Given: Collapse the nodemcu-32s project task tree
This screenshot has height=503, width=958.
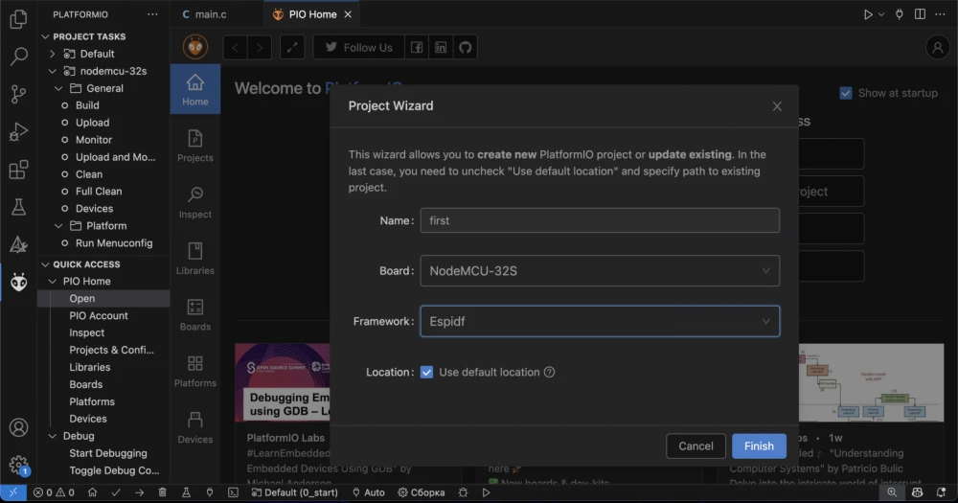Looking at the screenshot, I should coord(52,71).
